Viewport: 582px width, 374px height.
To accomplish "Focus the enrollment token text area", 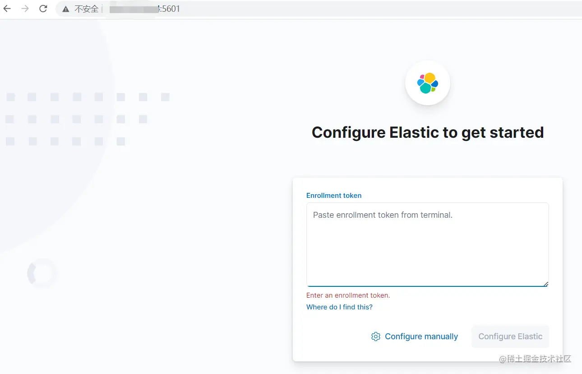I will coord(427,244).
